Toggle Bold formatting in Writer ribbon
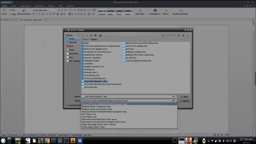 [x=34, y=14]
